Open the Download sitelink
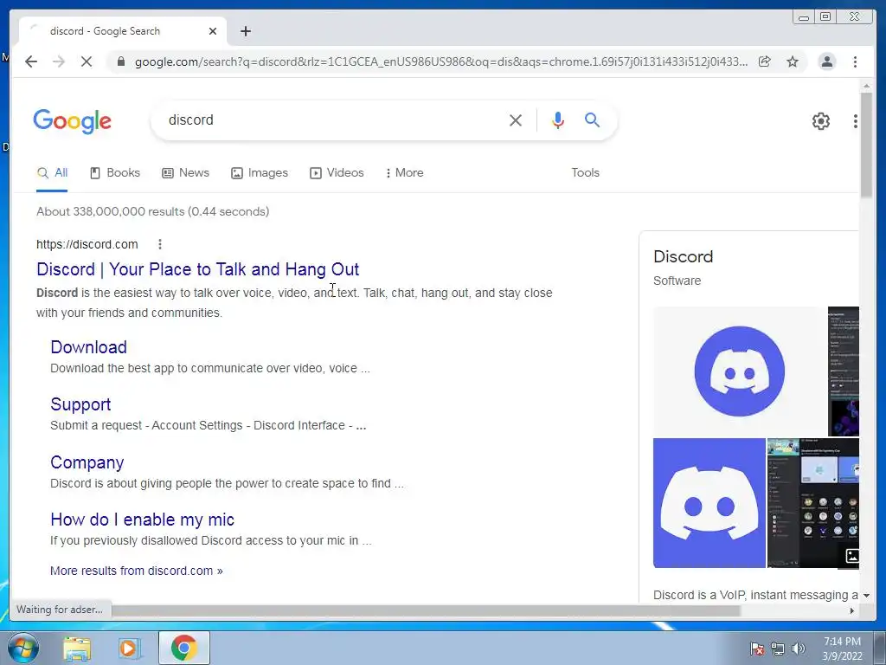The image size is (886, 665). [89, 347]
